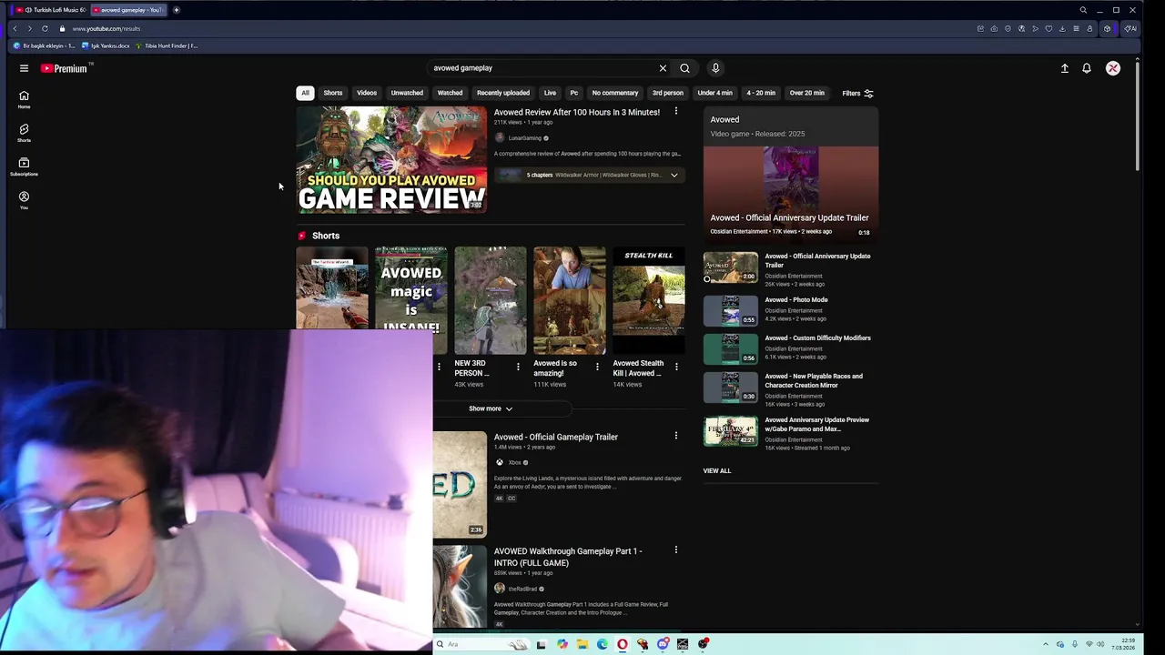Image resolution: width=1165 pixels, height=655 pixels.
Task: Open the Avowed Game Review thumbnail
Action: 391,160
